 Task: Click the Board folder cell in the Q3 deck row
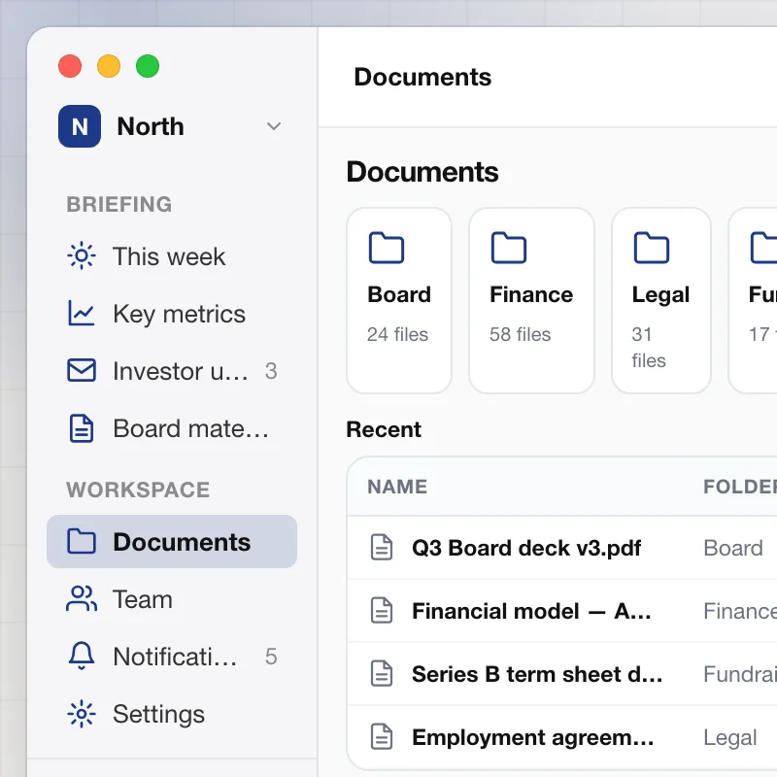(x=733, y=548)
